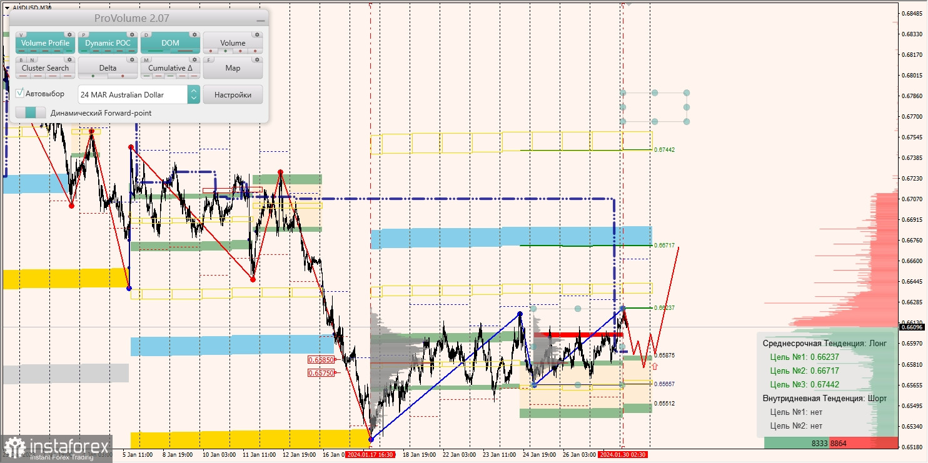This screenshot has width=928, height=463.
Task: Click red line segment under DOM
Action: tap(185, 51)
